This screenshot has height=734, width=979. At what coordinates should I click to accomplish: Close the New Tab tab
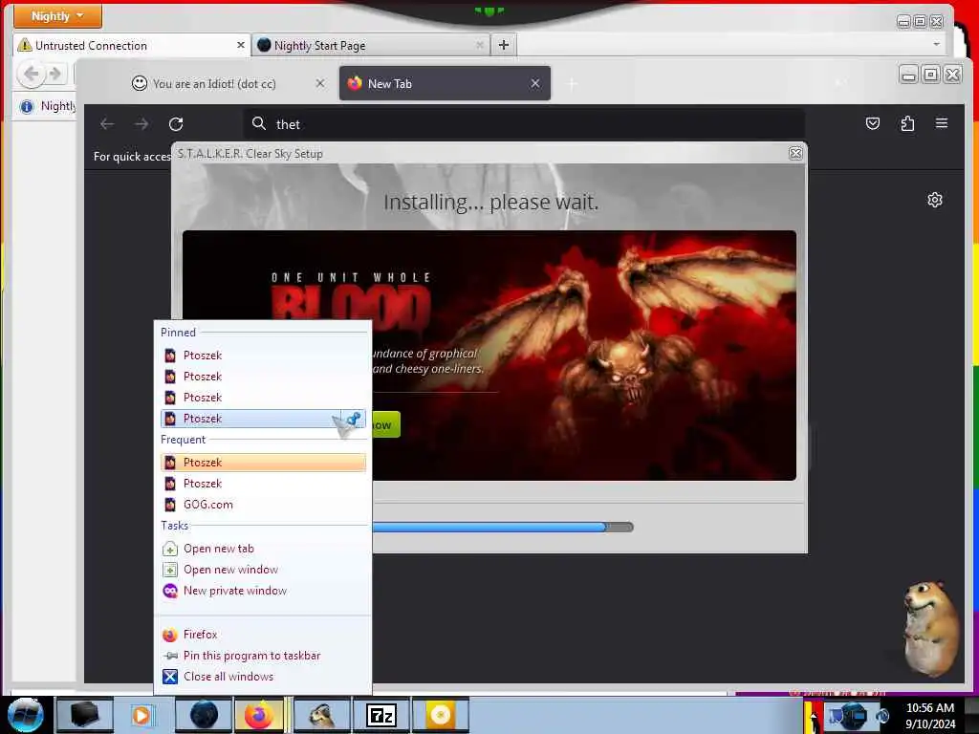pos(535,84)
